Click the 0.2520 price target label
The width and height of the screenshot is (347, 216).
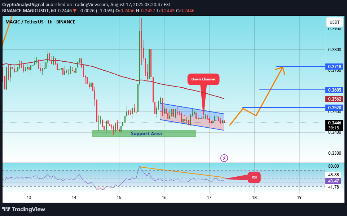[x=334, y=108]
